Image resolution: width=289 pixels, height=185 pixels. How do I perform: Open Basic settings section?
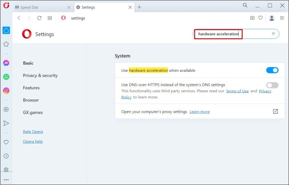(x=28, y=63)
